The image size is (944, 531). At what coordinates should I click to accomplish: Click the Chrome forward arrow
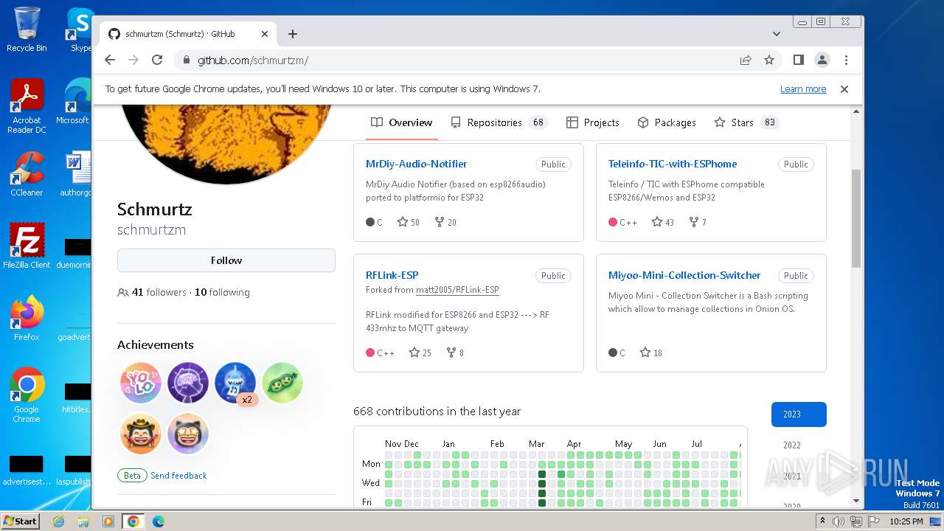click(133, 60)
